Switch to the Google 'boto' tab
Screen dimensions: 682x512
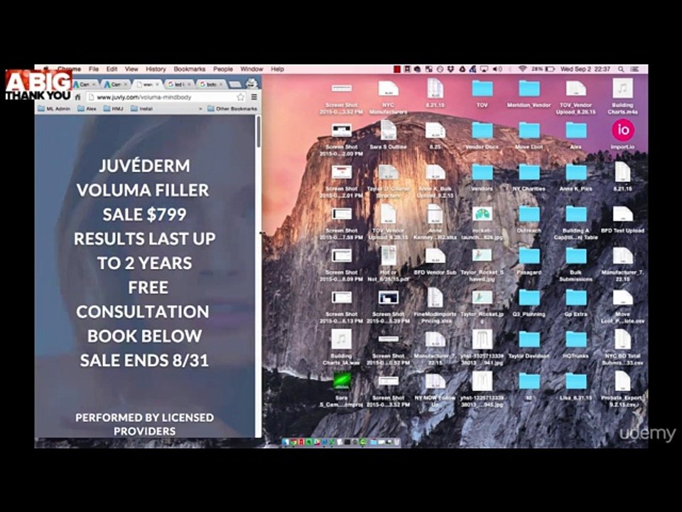click(210, 84)
